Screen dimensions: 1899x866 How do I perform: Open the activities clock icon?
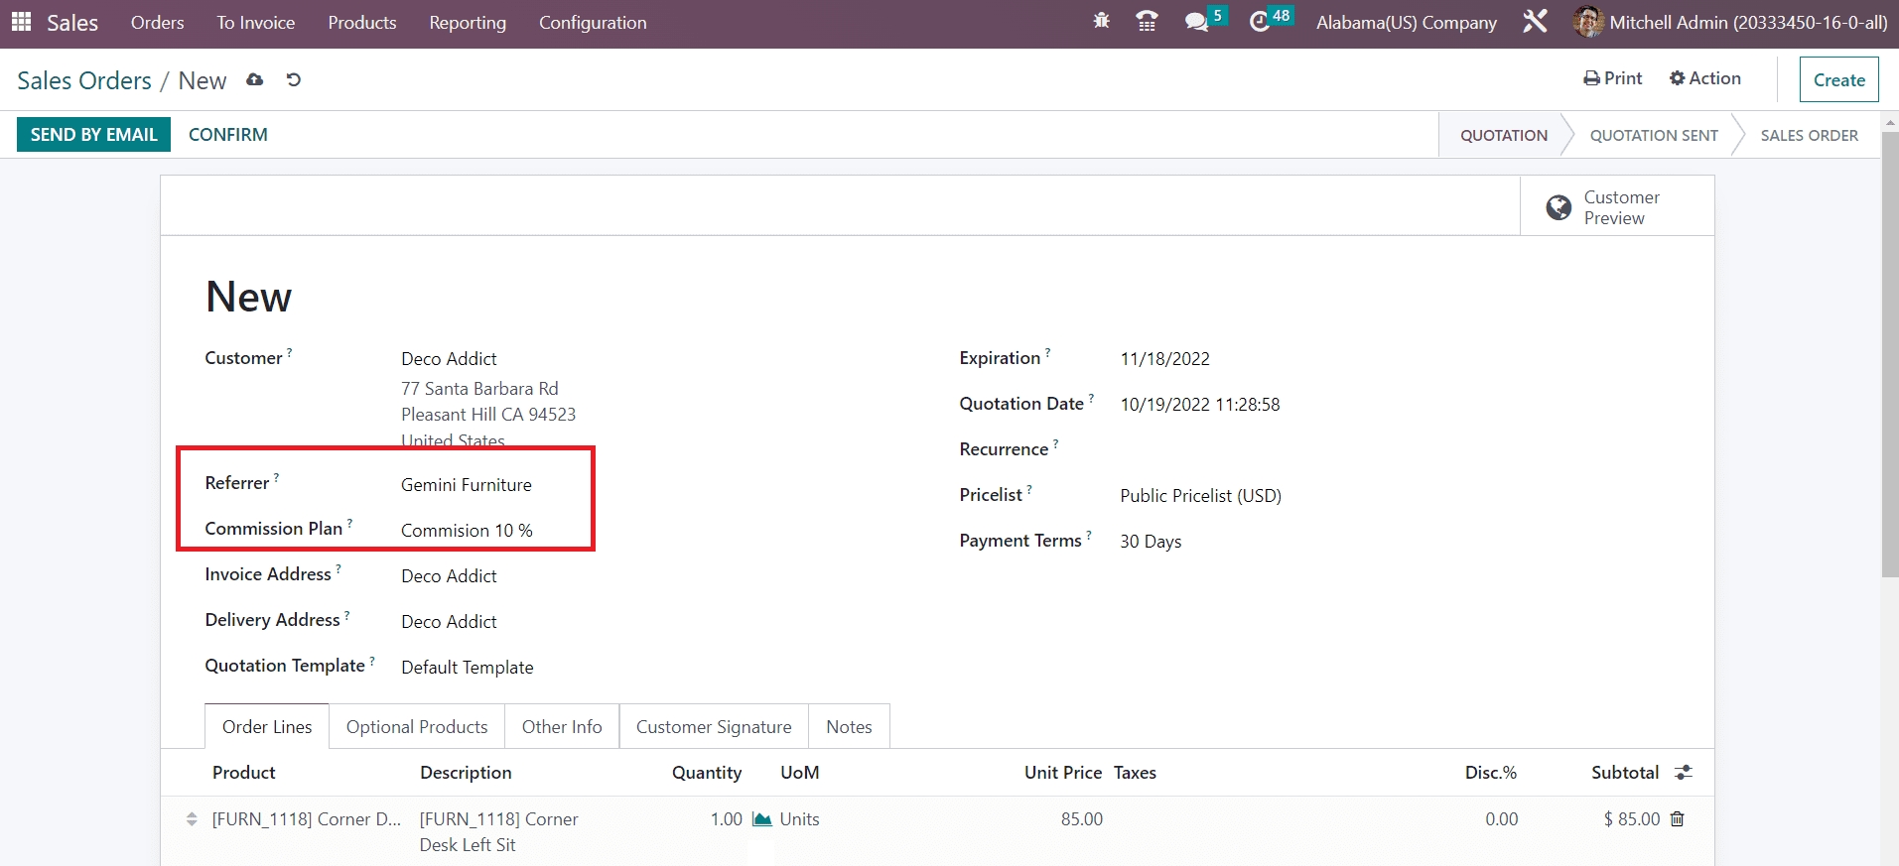click(1260, 22)
